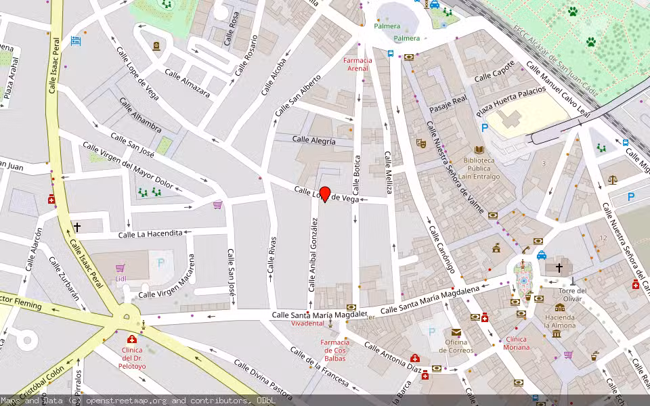Click the blue parking P below the scales icon
This screenshot has width=650, height=406.
pos(631,197)
